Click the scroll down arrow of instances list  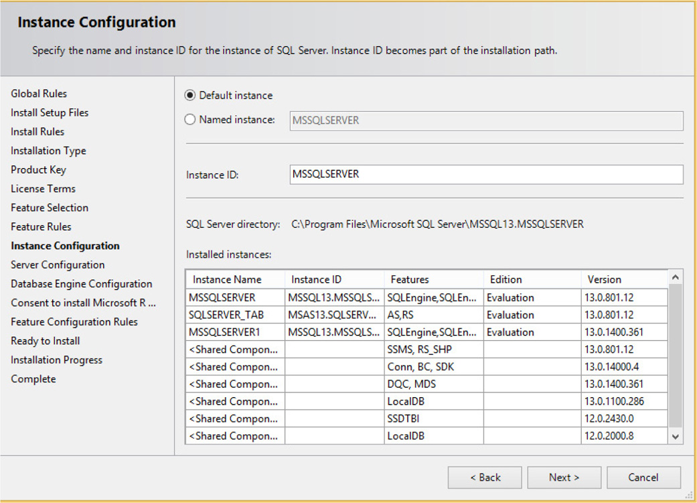click(675, 437)
